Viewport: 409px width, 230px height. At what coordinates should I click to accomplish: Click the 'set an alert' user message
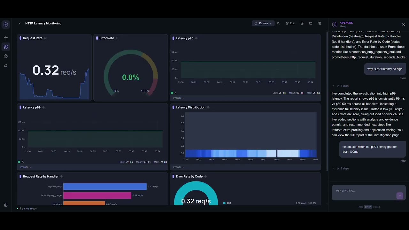373,149
